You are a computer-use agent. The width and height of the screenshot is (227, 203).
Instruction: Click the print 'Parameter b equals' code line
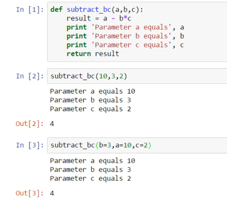pos(125,36)
